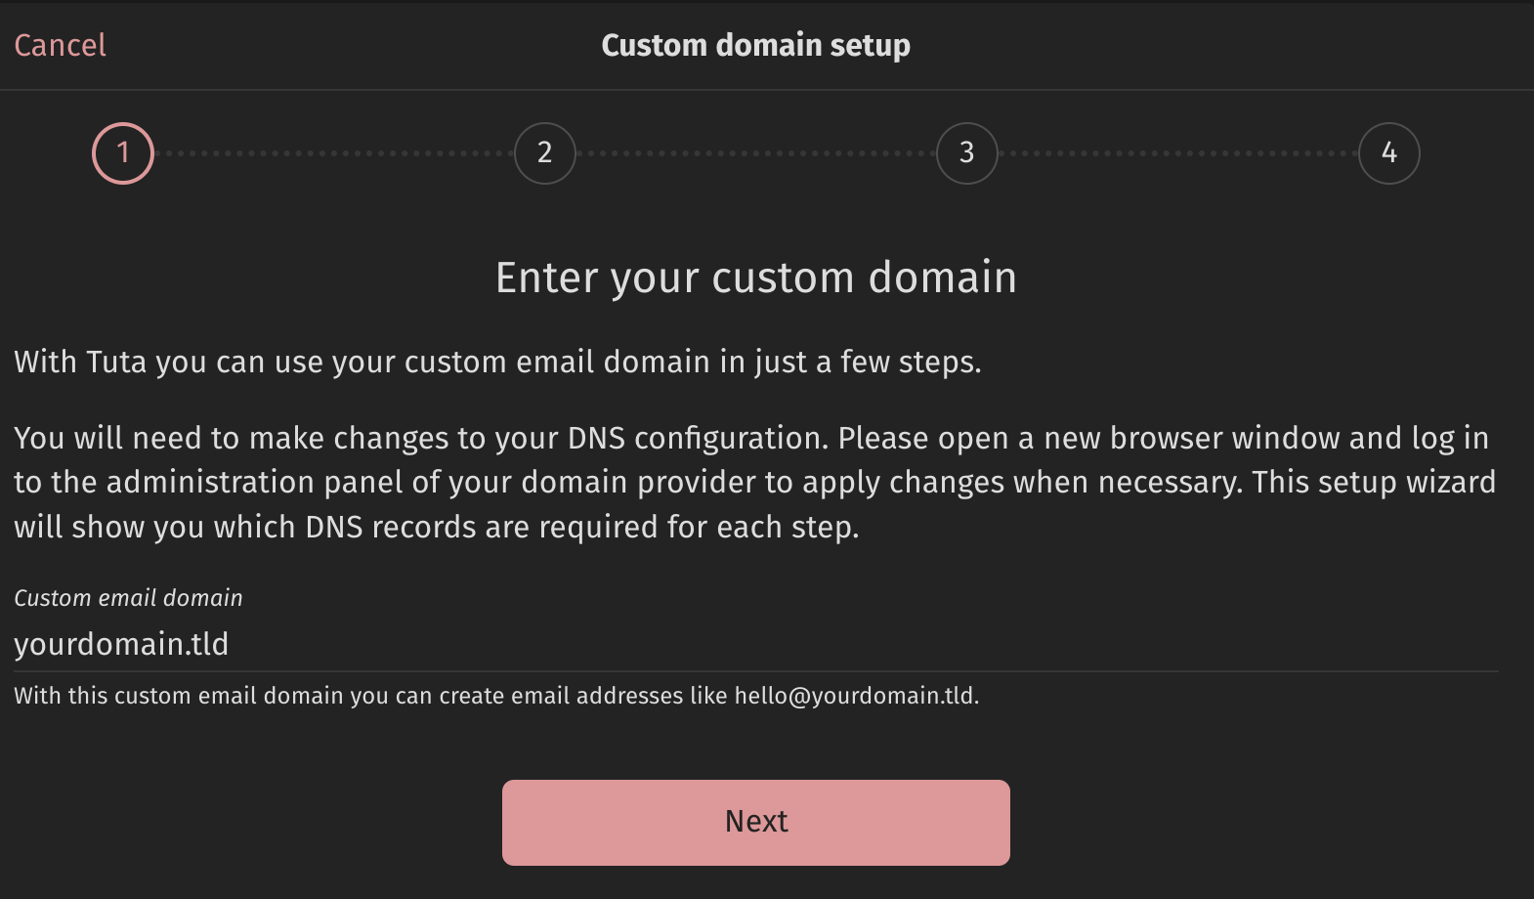Click the DNS configuration instructions paragraph
Viewport: 1534px width, 899px height.
(x=754, y=483)
